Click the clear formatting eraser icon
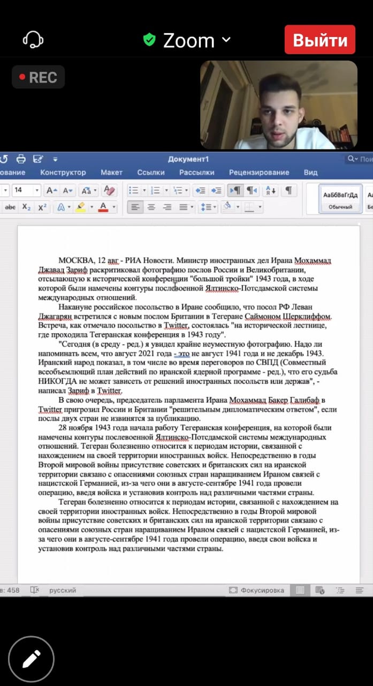This screenshot has width=373, height=686. [x=109, y=190]
